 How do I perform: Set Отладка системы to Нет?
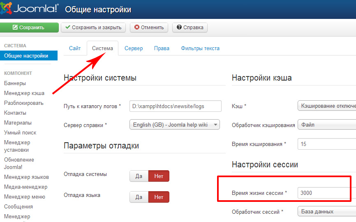[x=159, y=176]
